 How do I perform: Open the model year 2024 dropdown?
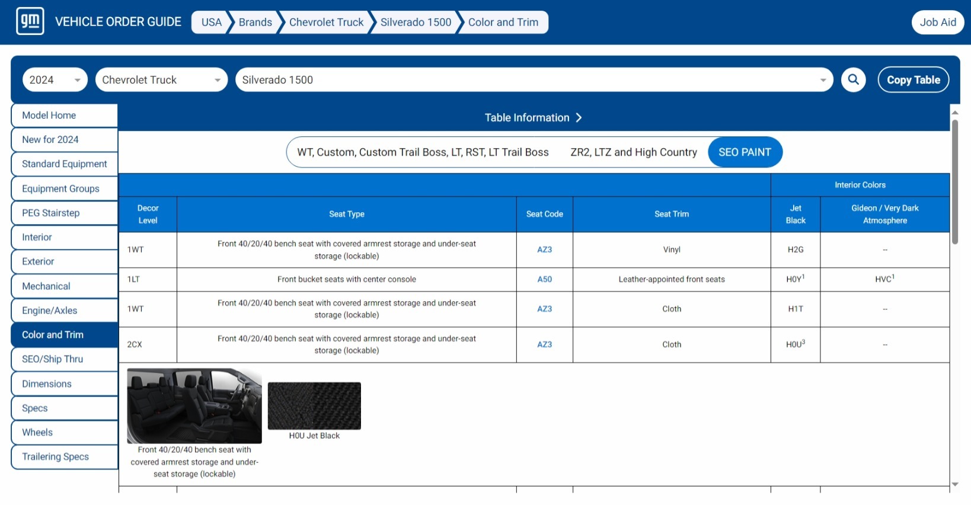click(x=55, y=79)
